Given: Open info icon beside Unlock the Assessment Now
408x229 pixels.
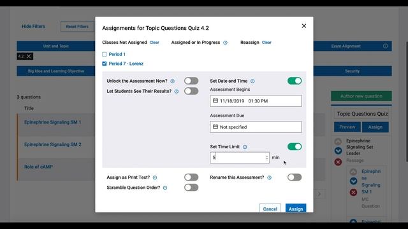Looking at the screenshot, I should point(173,81).
